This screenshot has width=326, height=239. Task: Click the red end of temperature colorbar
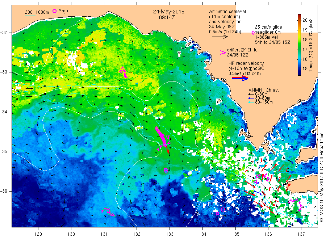(x=299, y=16)
